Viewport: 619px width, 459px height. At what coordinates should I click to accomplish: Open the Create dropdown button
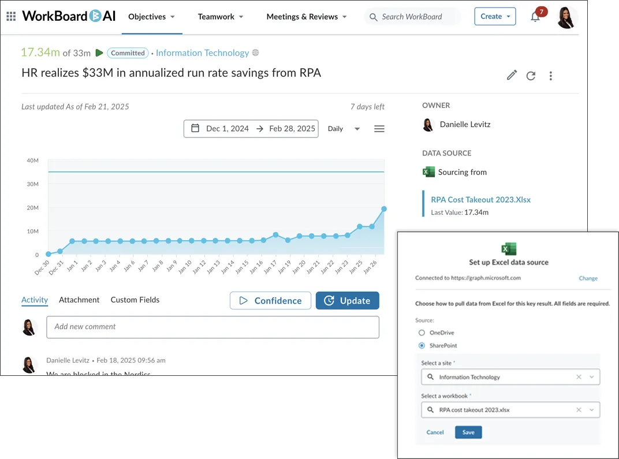pos(495,16)
